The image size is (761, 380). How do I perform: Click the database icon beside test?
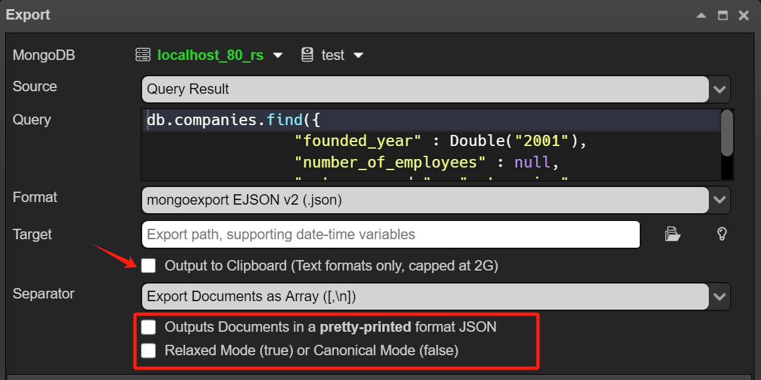pos(306,55)
